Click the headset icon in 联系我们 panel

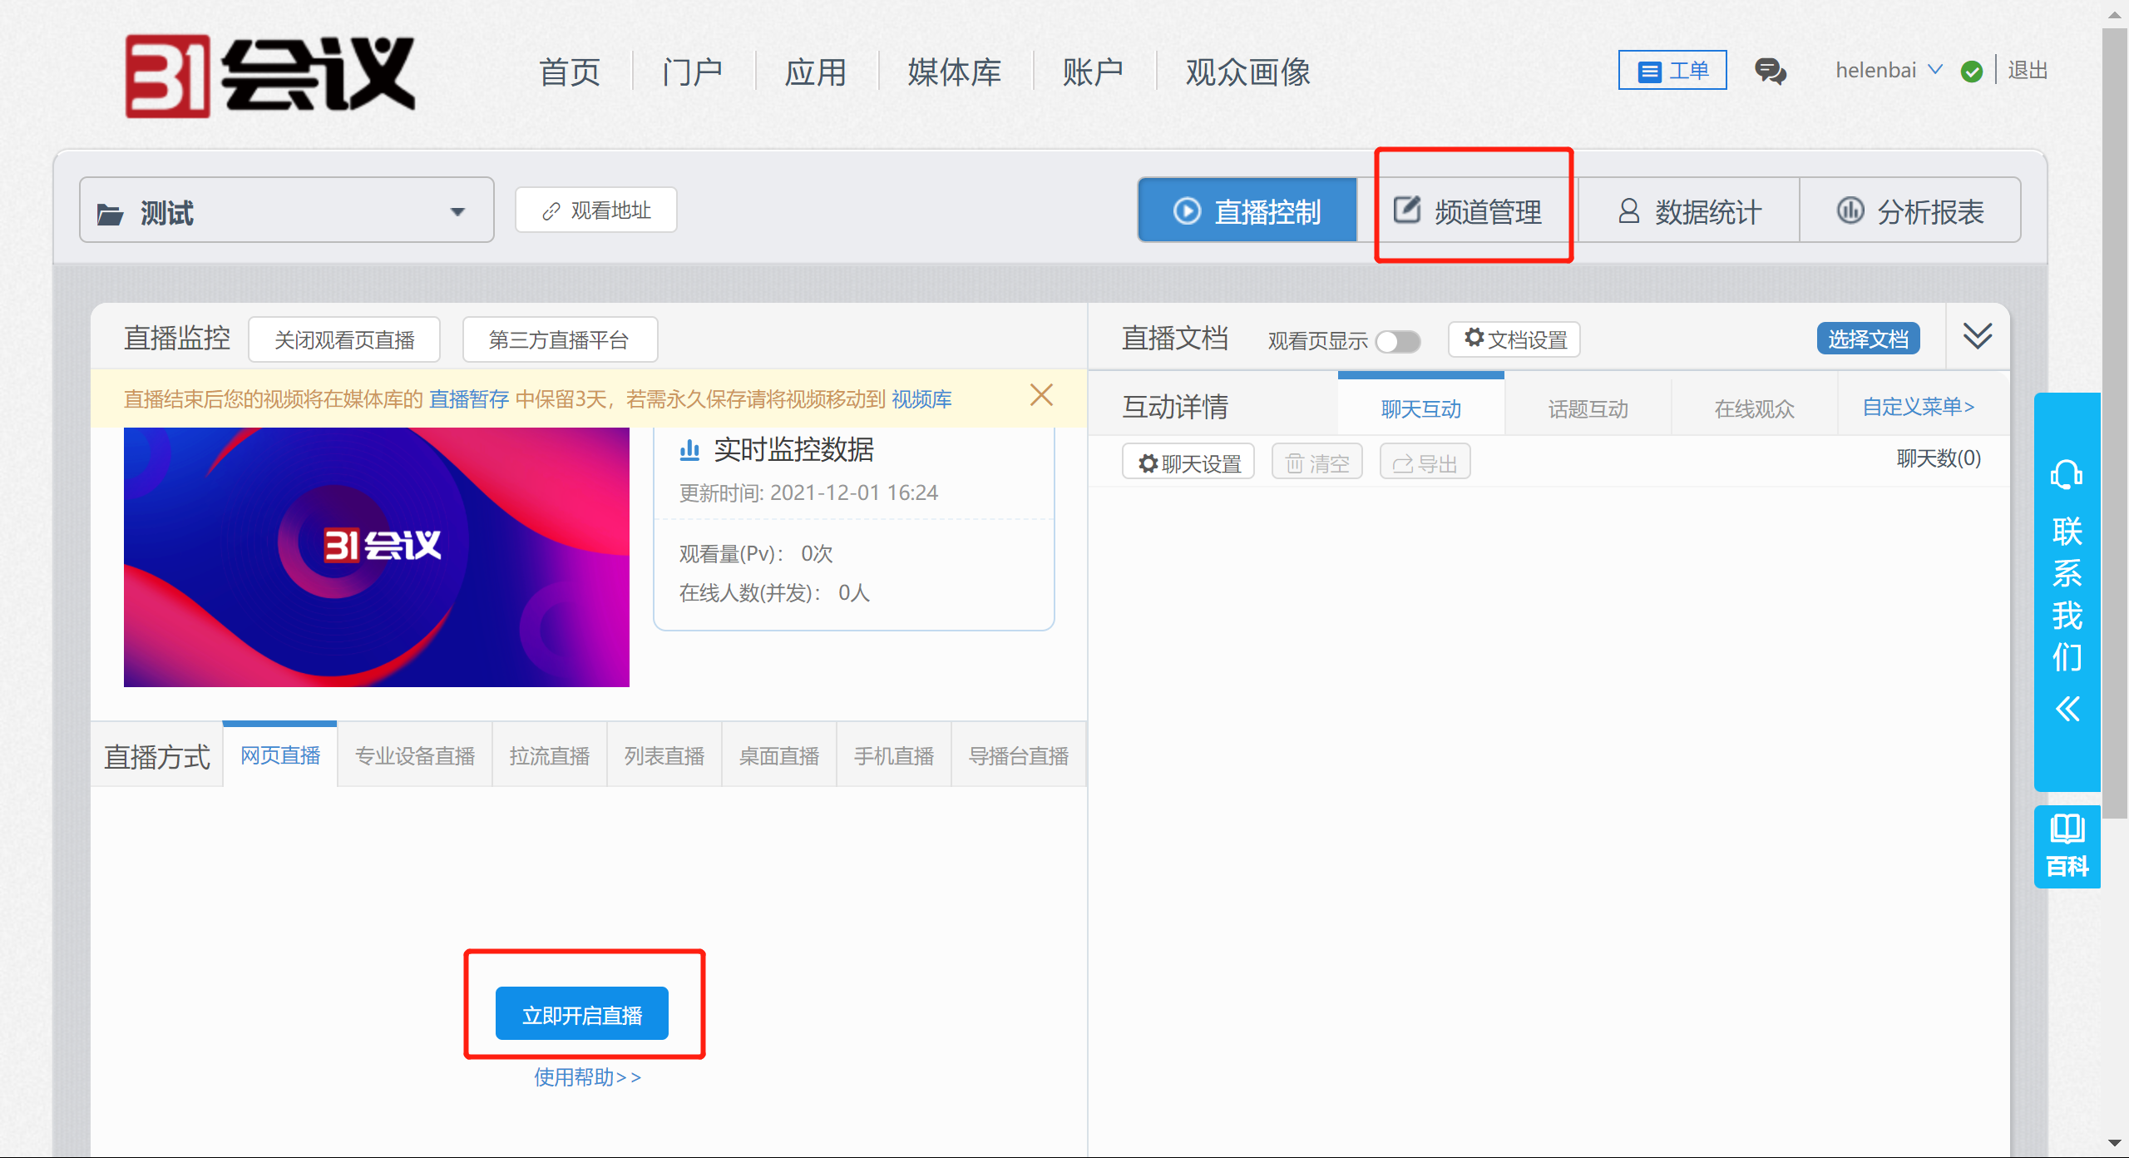(x=2067, y=474)
